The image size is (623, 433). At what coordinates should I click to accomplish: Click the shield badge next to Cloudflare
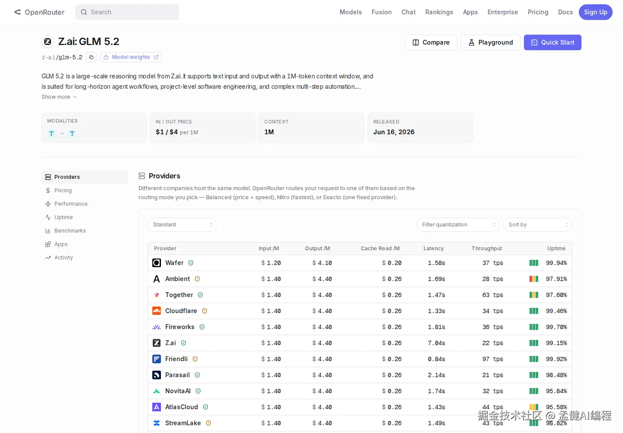tap(205, 311)
